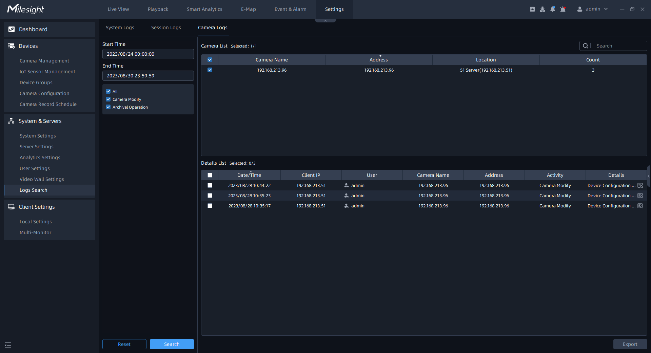This screenshot has width=651, height=353.
Task: Open the notification bell icon
Action: 553,9
